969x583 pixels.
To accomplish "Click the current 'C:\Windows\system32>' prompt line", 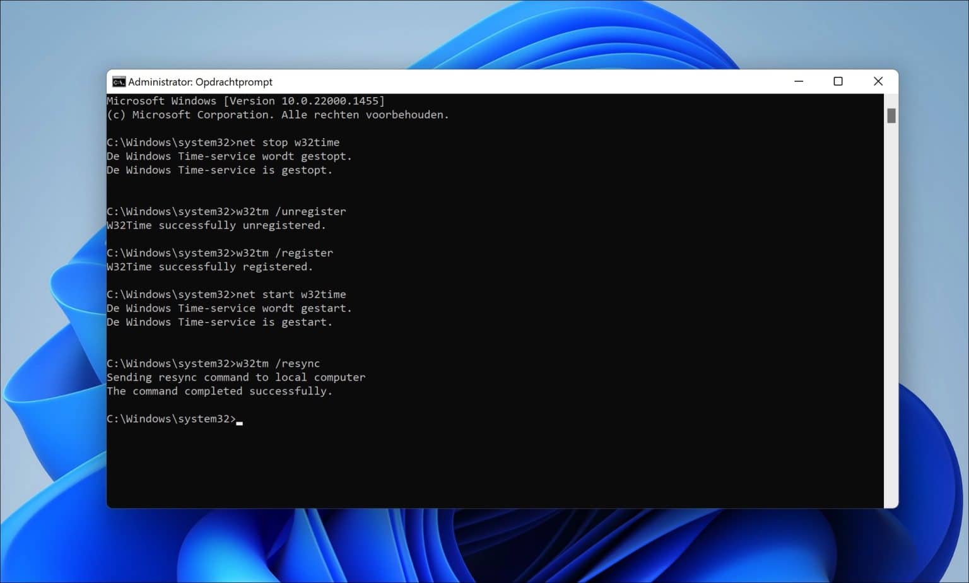I will coord(171,418).
